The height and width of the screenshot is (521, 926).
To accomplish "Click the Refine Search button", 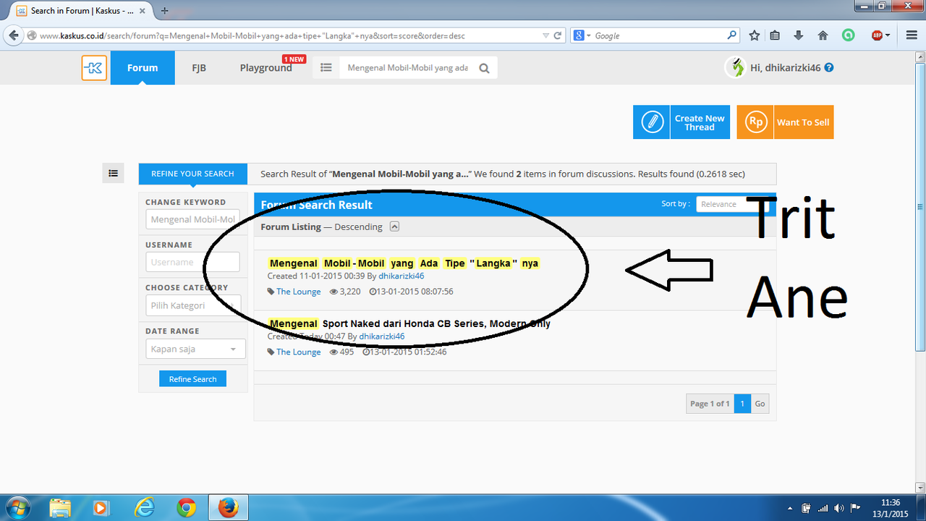I will click(x=192, y=379).
